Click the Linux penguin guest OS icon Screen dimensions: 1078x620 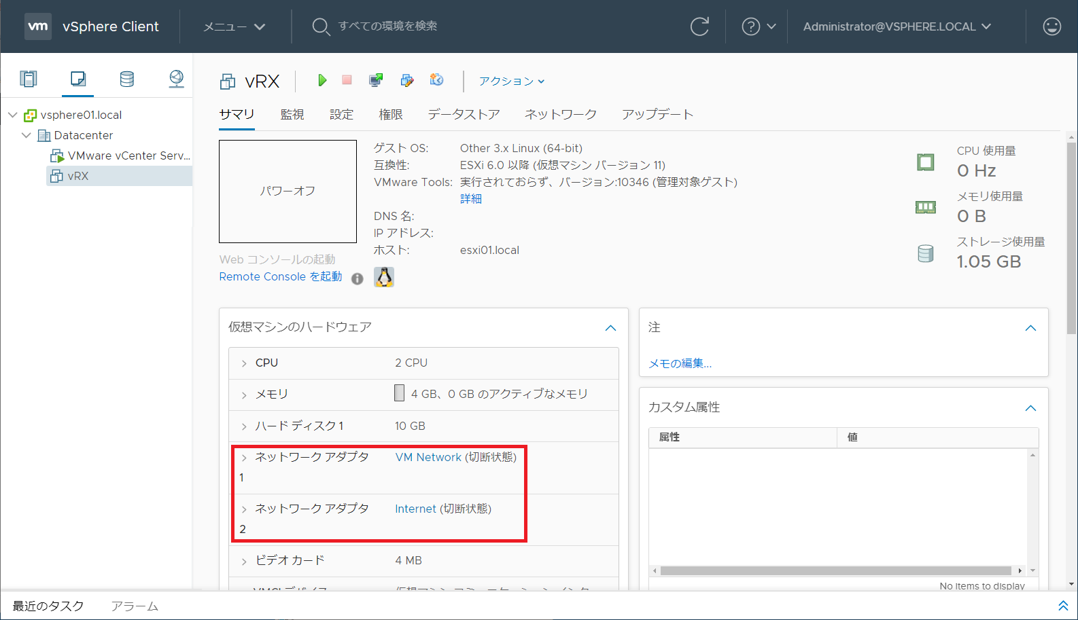click(384, 277)
